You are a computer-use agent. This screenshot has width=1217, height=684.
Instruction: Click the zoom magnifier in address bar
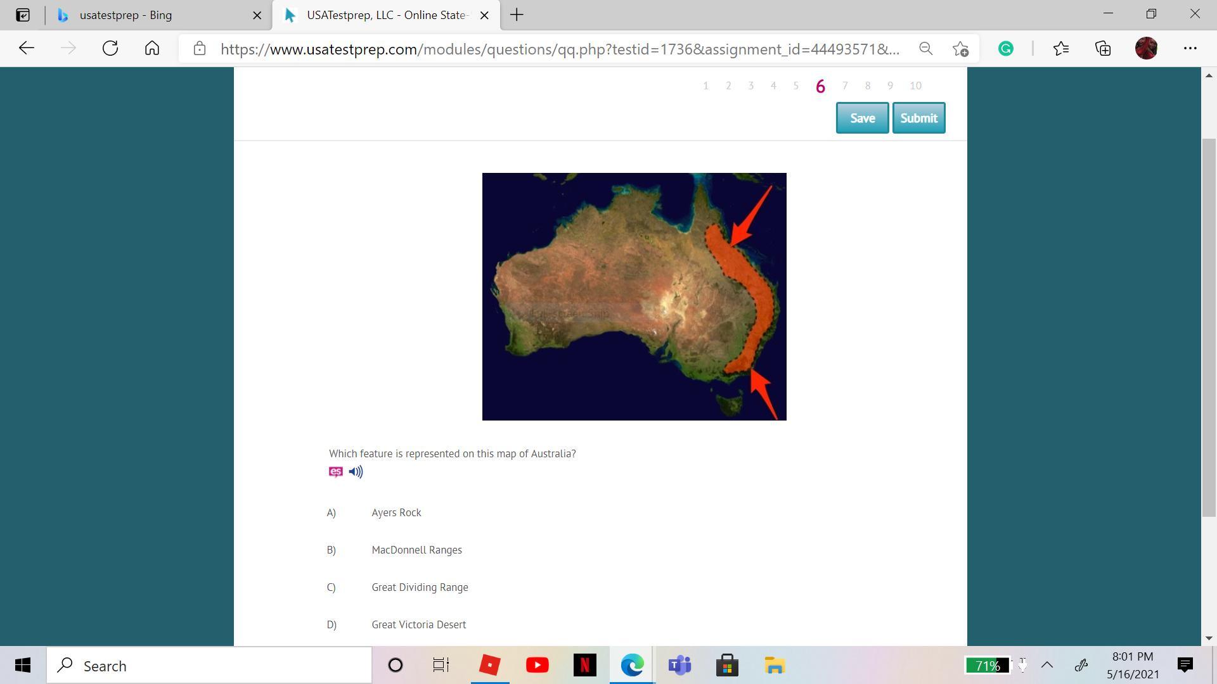925,49
